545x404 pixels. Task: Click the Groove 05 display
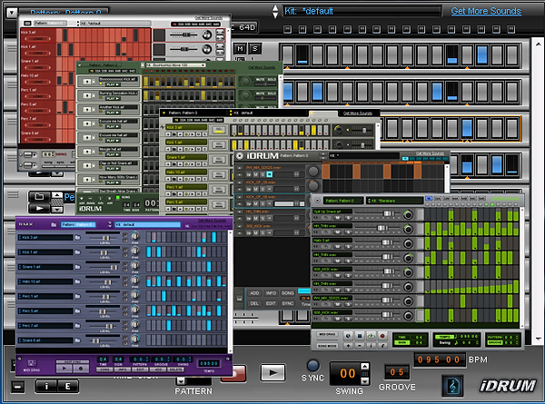point(397,372)
